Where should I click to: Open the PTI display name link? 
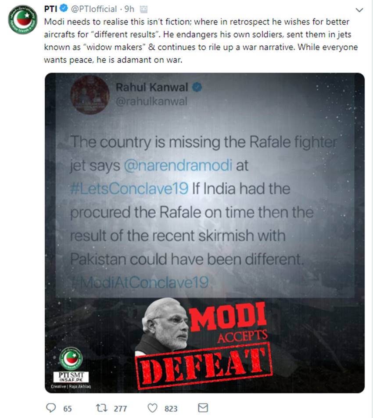(52, 9)
